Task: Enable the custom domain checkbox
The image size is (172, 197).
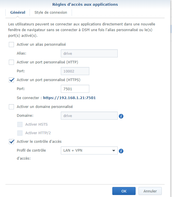Action: (x=11, y=107)
